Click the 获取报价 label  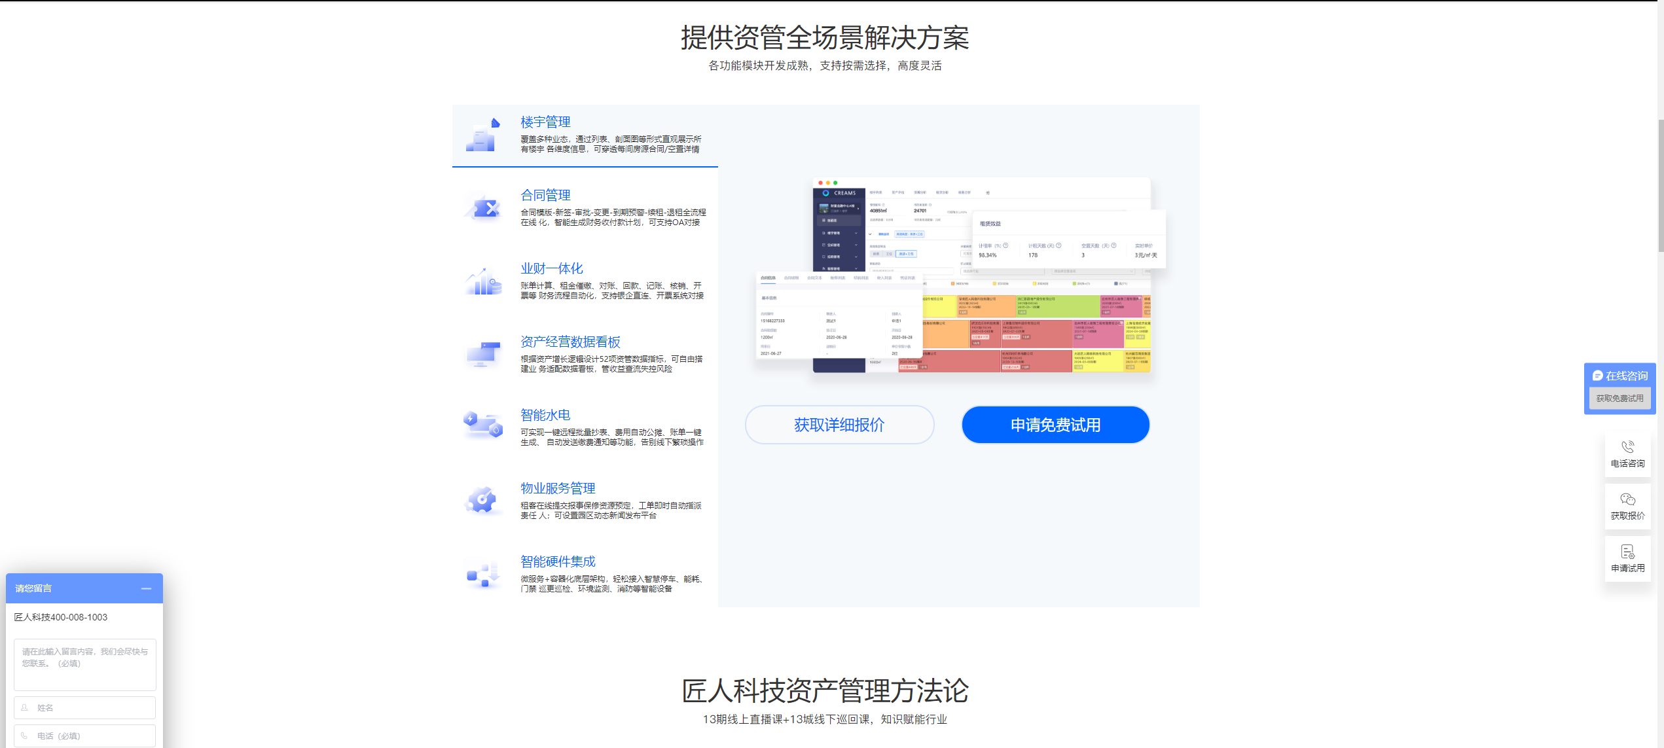1627,516
